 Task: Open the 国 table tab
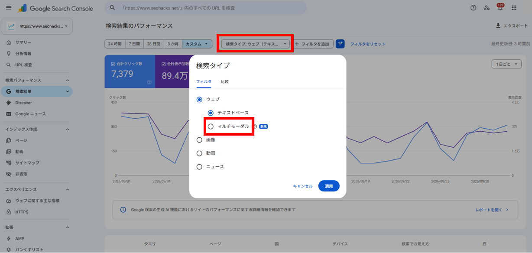pos(277,244)
